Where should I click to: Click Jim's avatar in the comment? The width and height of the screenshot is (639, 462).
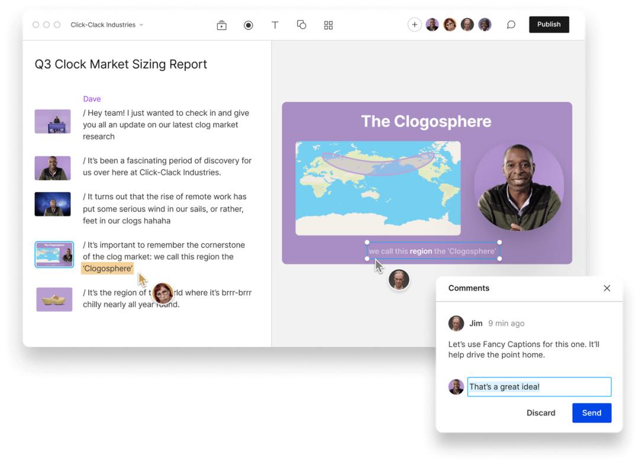456,323
